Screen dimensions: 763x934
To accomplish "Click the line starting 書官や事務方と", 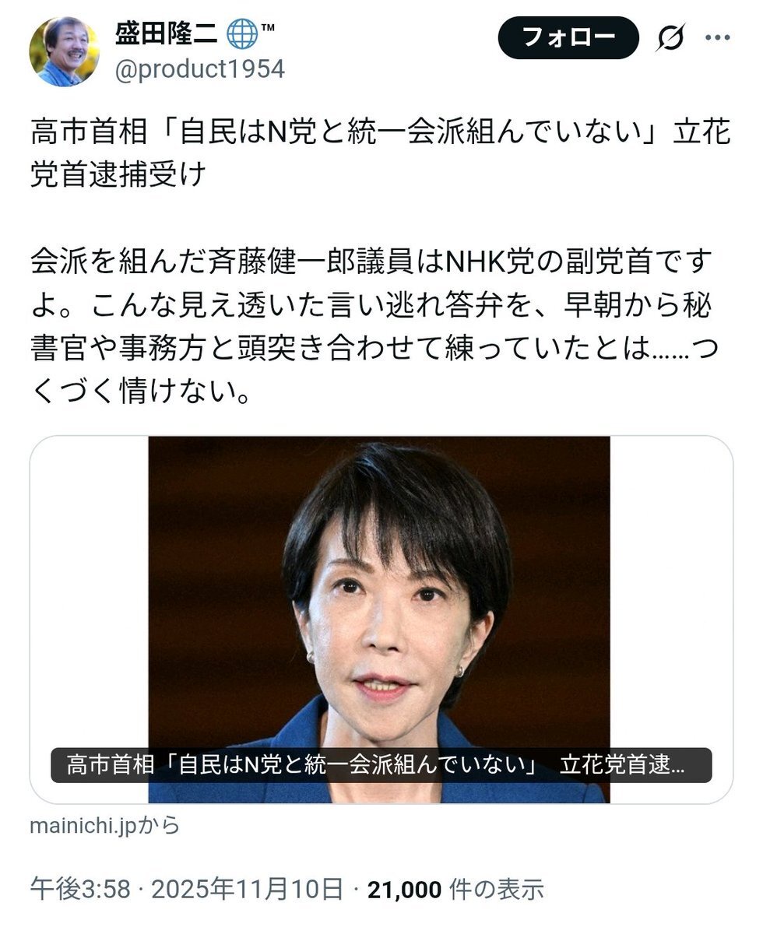I will point(374,347).
